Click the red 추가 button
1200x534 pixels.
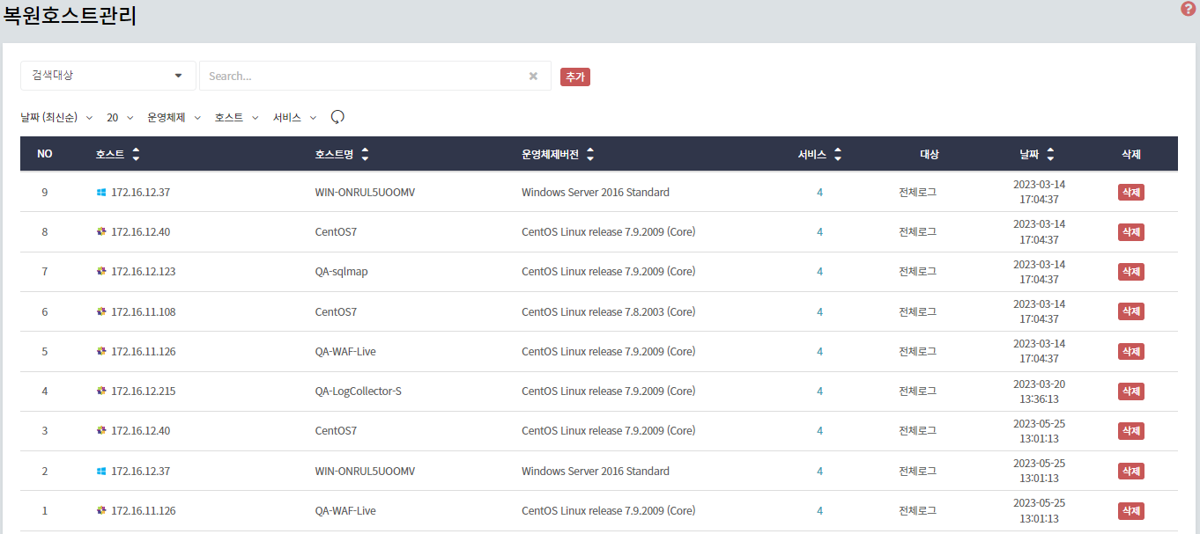(574, 77)
